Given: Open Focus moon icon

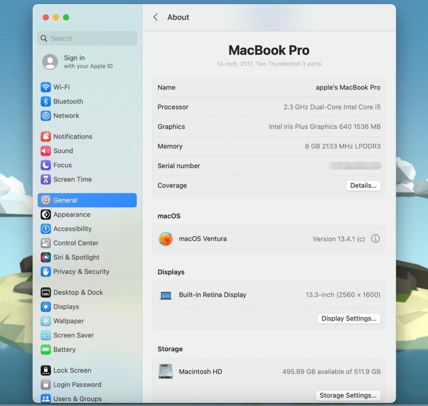Looking at the screenshot, I should pos(46,165).
